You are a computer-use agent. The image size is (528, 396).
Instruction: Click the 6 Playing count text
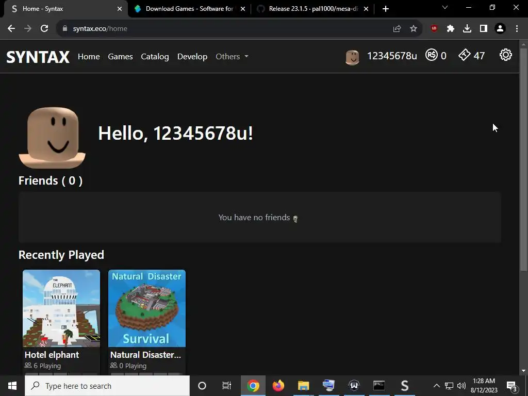tap(47, 366)
